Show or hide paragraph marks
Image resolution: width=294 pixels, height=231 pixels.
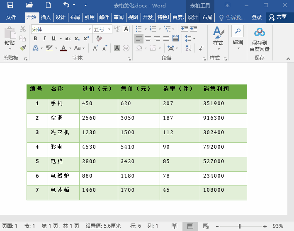(201, 48)
